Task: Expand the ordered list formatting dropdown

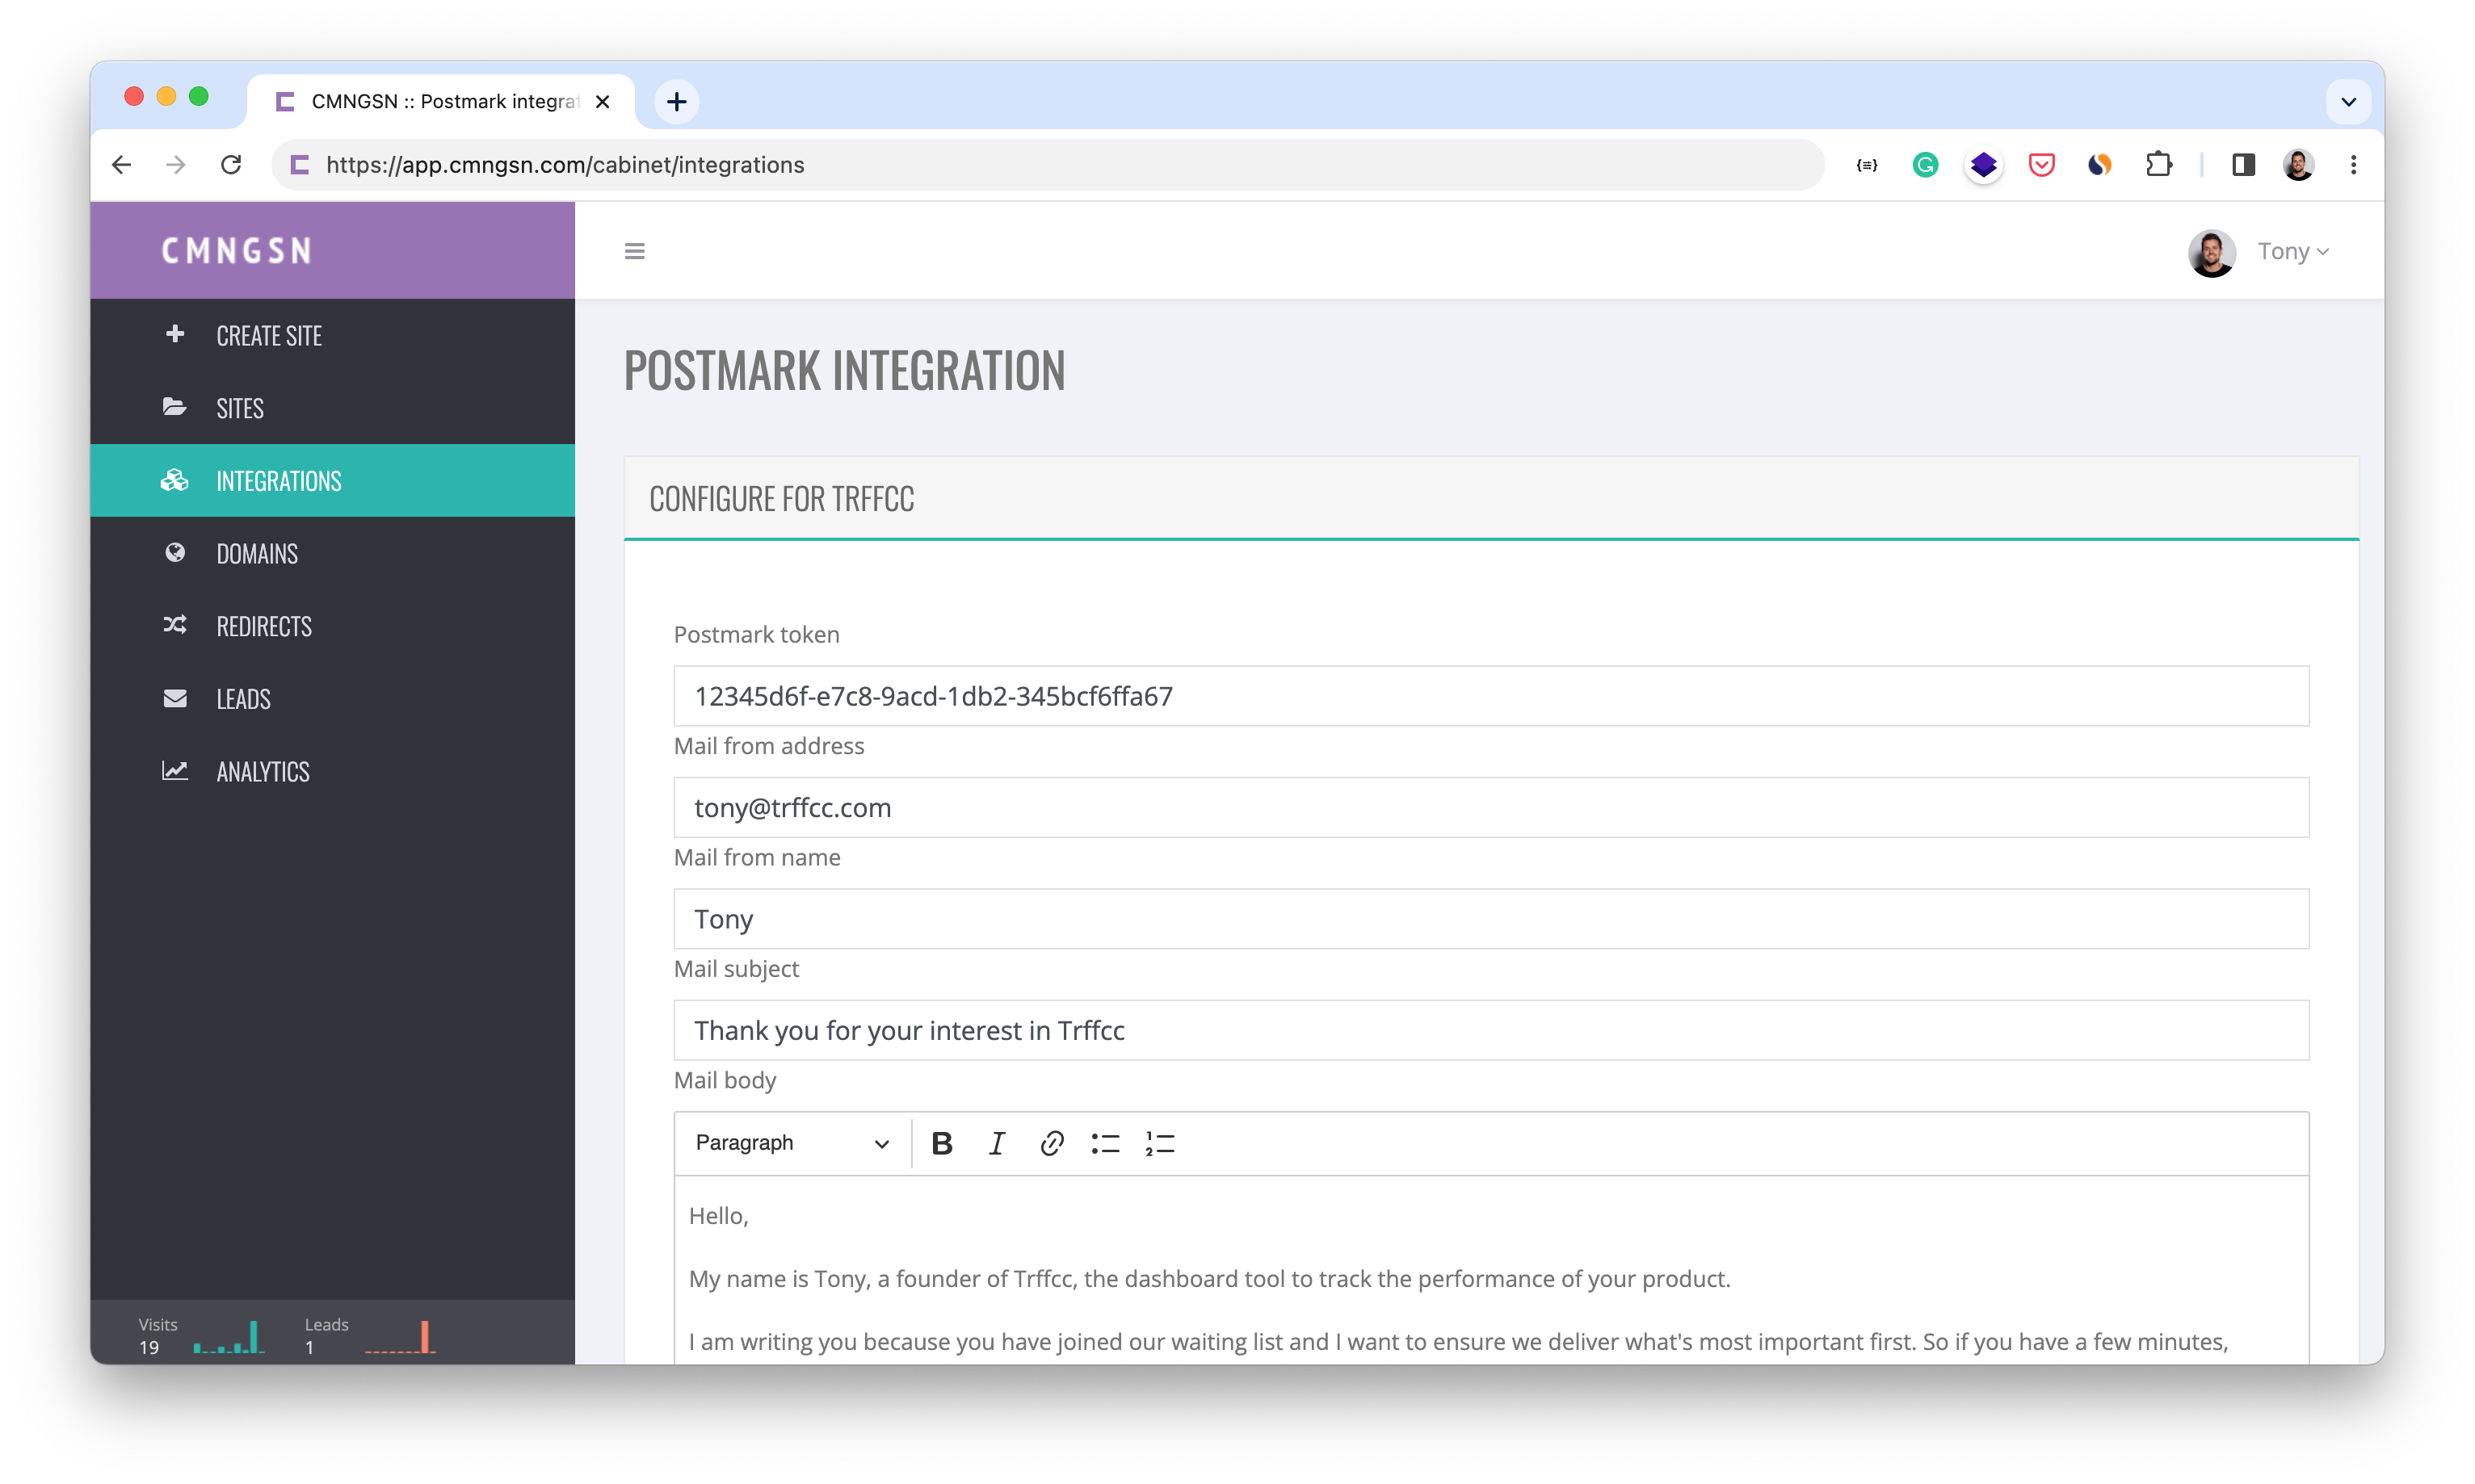Action: coord(1159,1142)
